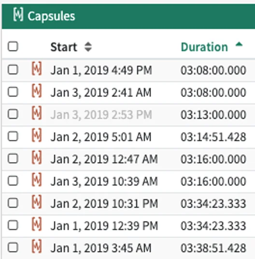
Task: Click capsule icon for Jan 1, 2019 3:45 AM
Action: click(x=37, y=246)
